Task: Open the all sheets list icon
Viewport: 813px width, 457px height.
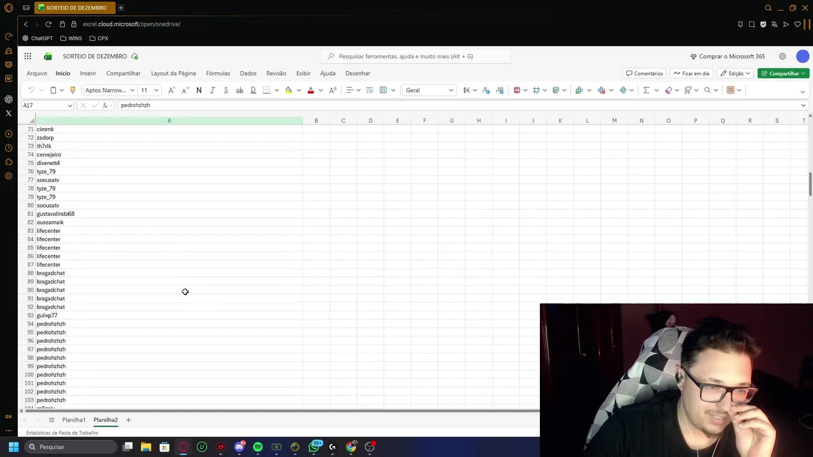Action: (51, 420)
